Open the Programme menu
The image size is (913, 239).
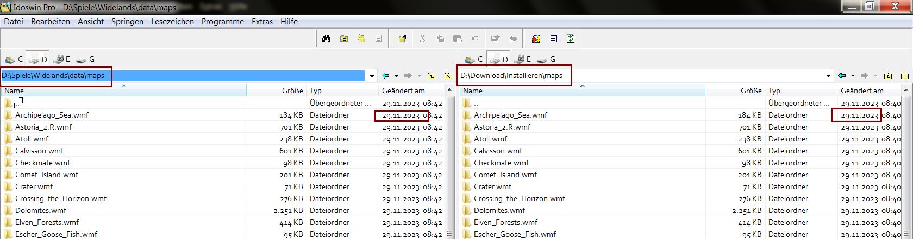point(222,22)
